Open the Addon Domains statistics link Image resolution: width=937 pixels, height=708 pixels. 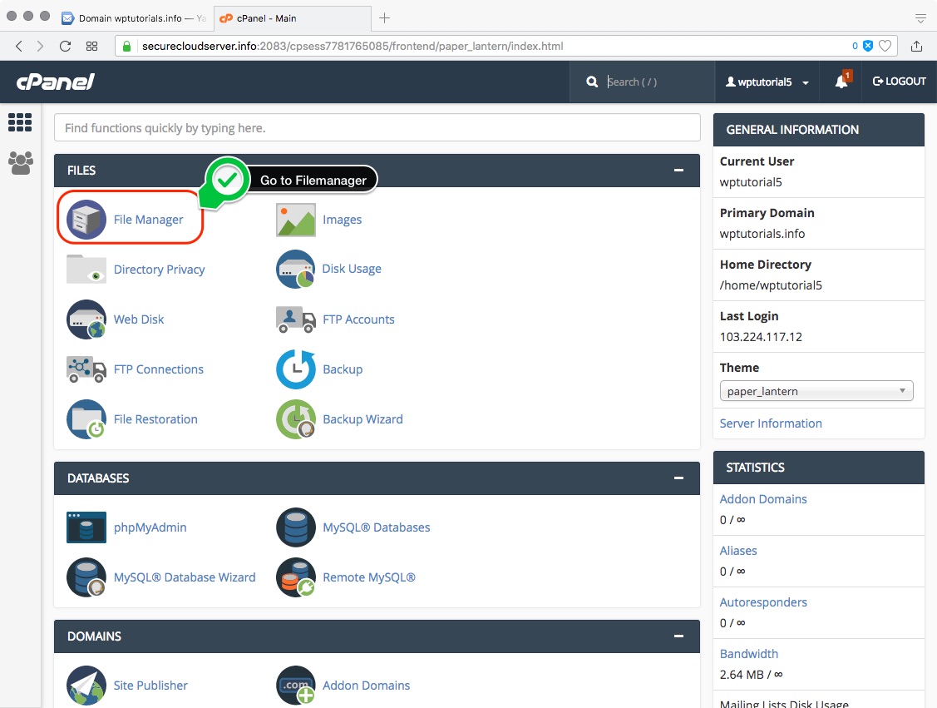[x=763, y=499]
